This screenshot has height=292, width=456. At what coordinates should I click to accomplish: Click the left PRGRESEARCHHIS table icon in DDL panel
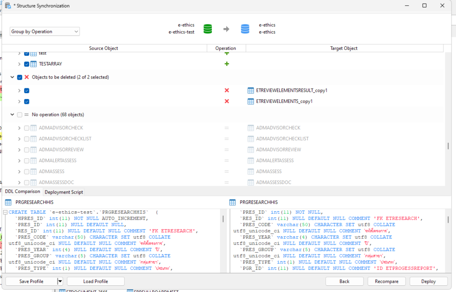click(8, 202)
